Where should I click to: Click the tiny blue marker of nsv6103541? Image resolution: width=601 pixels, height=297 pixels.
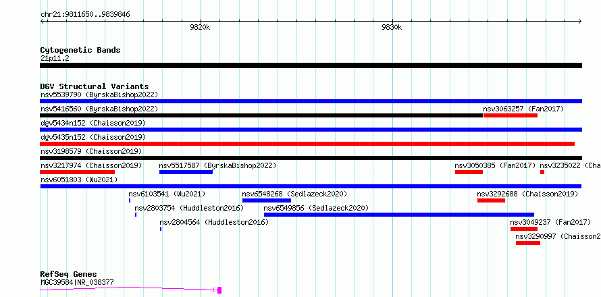click(x=130, y=200)
